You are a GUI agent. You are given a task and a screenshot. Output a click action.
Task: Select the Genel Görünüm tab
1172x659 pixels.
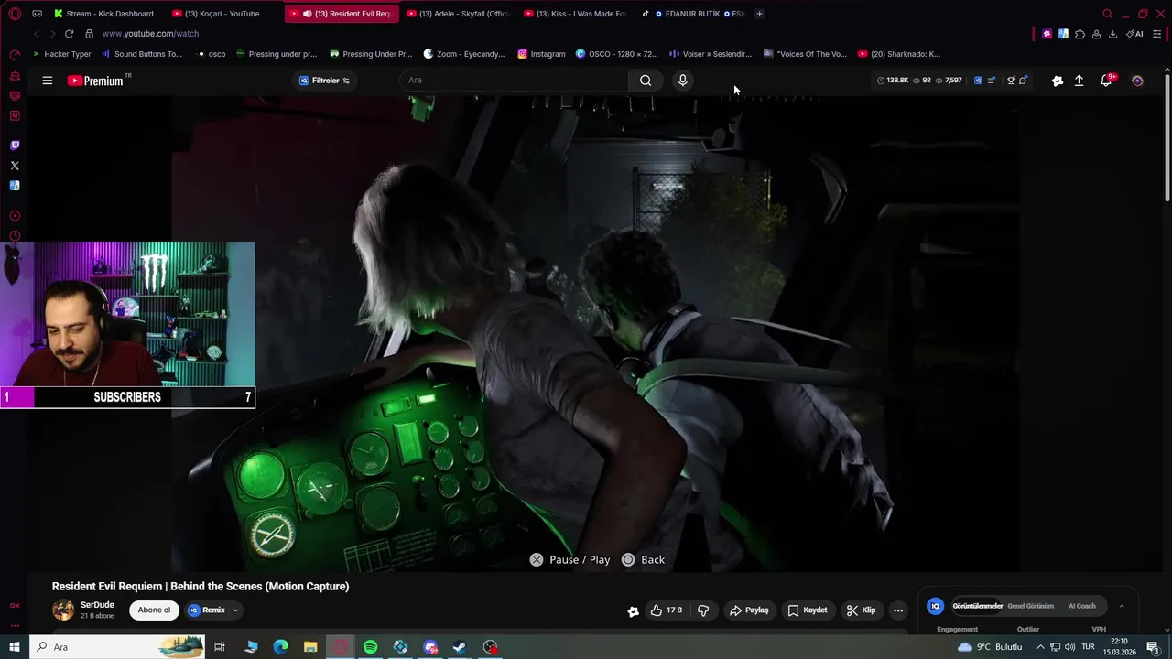(x=1030, y=606)
